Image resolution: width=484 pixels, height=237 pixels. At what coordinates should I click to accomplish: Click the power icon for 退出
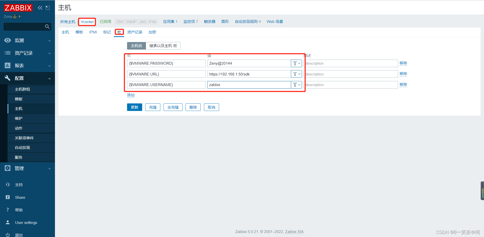tap(8, 235)
